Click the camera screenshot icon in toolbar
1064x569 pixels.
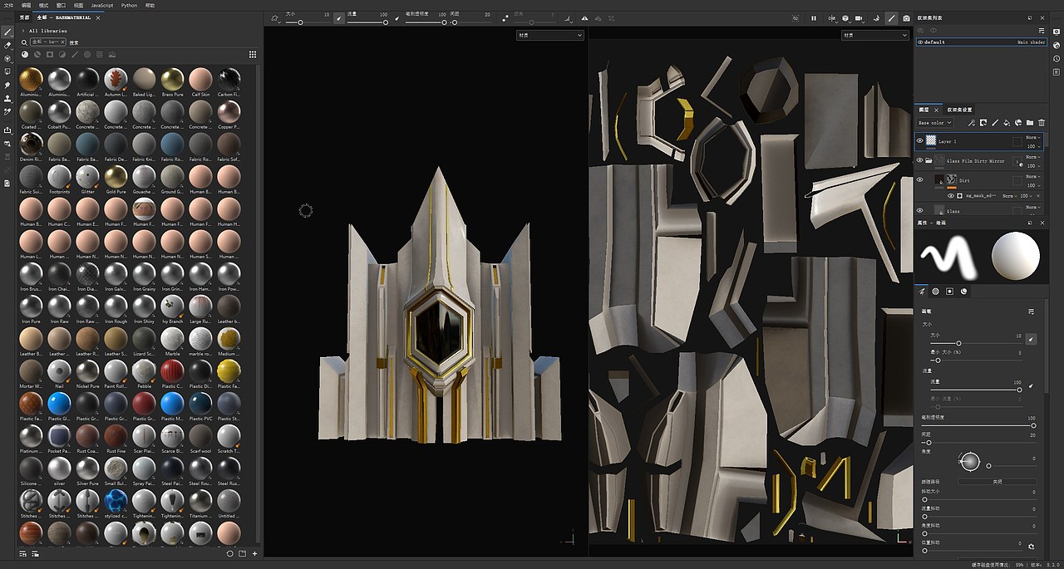[906, 18]
